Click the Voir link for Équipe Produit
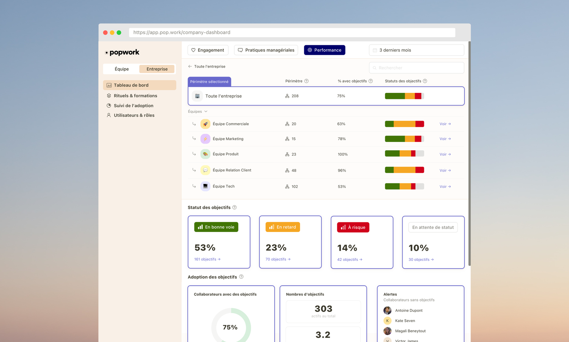This screenshot has height=342, width=569. [x=445, y=154]
